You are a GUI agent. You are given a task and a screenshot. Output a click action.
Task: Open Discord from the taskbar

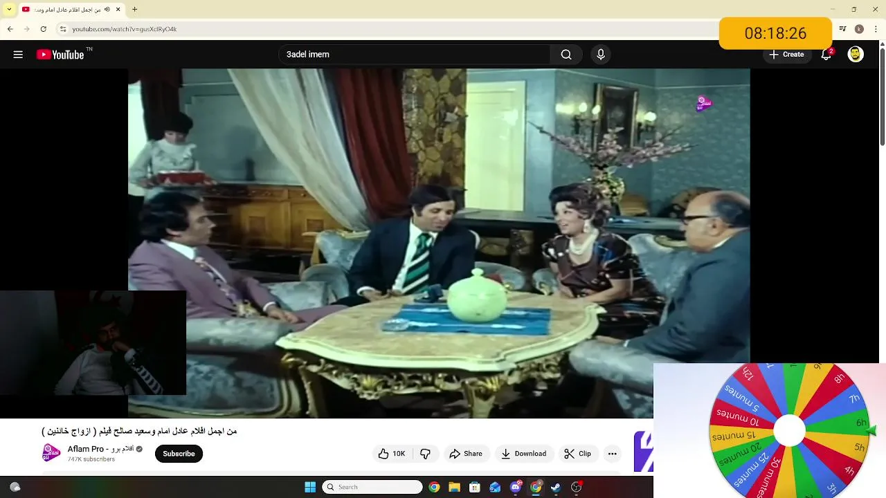pyautogui.click(x=516, y=487)
